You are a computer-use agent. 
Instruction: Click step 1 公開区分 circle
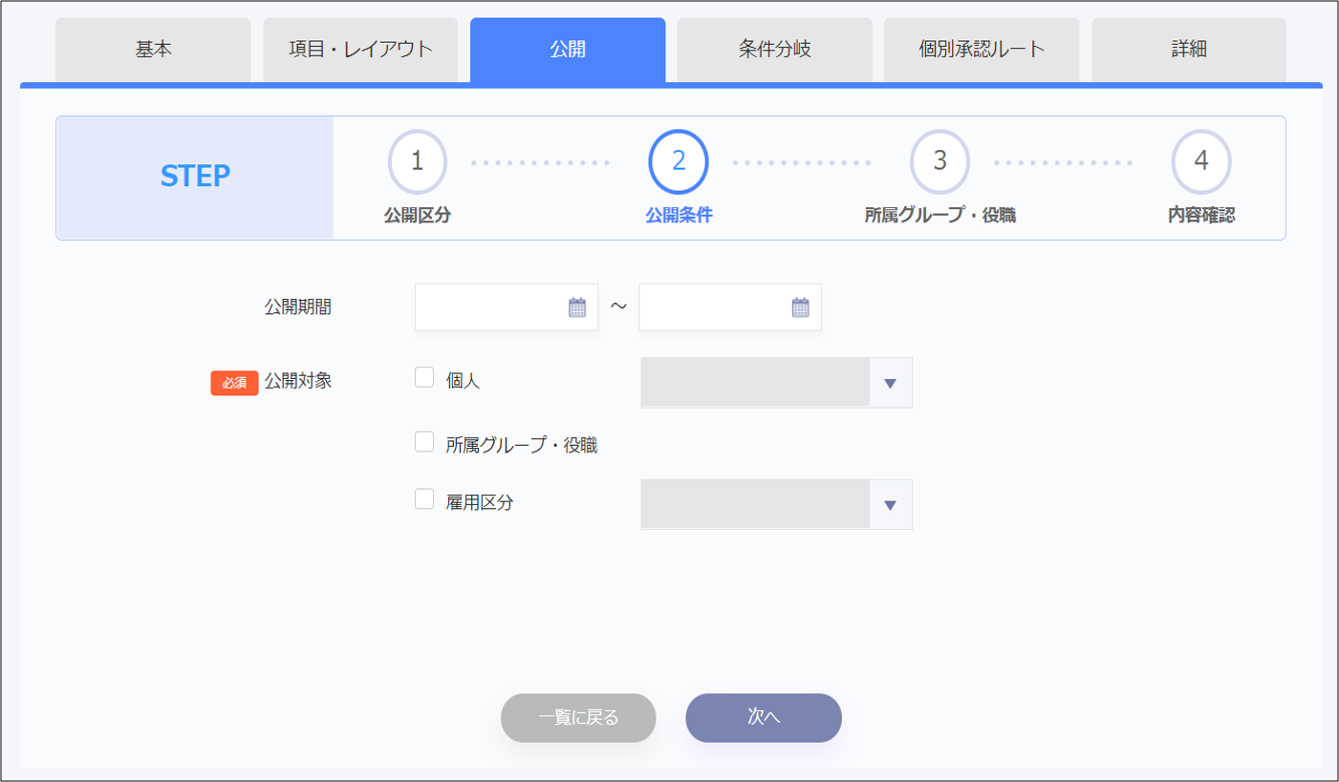[418, 161]
